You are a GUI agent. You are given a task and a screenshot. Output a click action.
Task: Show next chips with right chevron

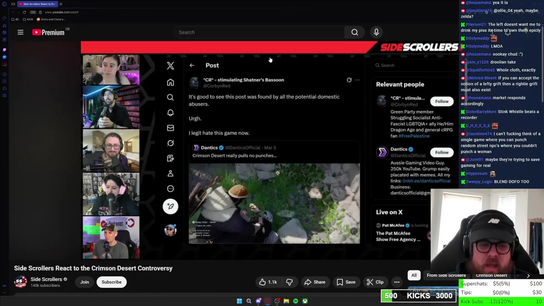click(528, 275)
